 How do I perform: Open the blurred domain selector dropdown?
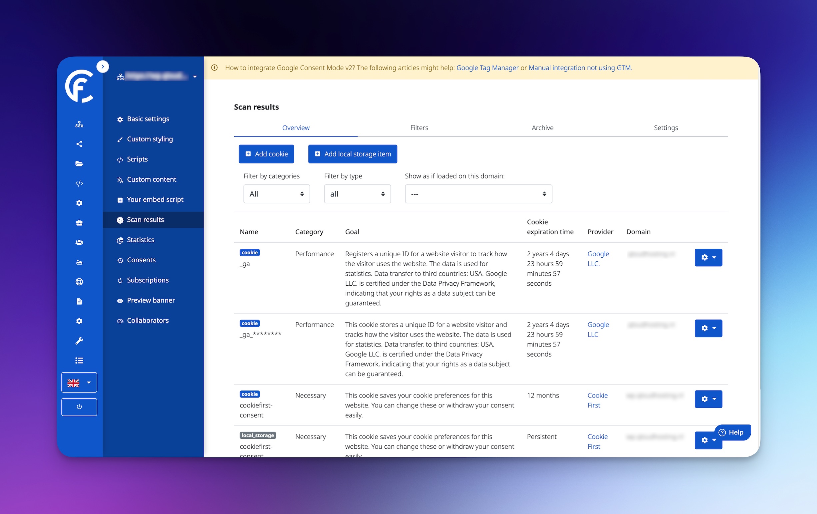pos(157,77)
